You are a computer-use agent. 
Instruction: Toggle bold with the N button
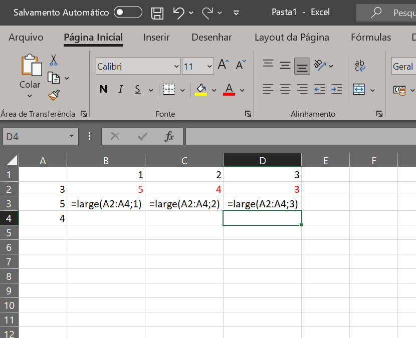[103, 89]
